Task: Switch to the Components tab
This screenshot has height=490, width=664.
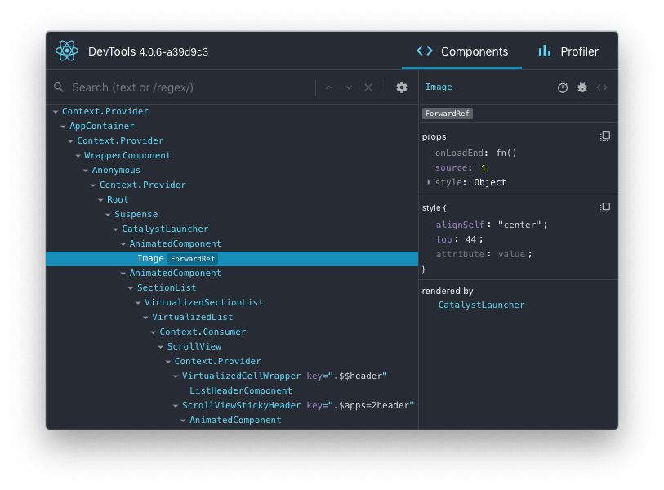Action: [x=462, y=51]
